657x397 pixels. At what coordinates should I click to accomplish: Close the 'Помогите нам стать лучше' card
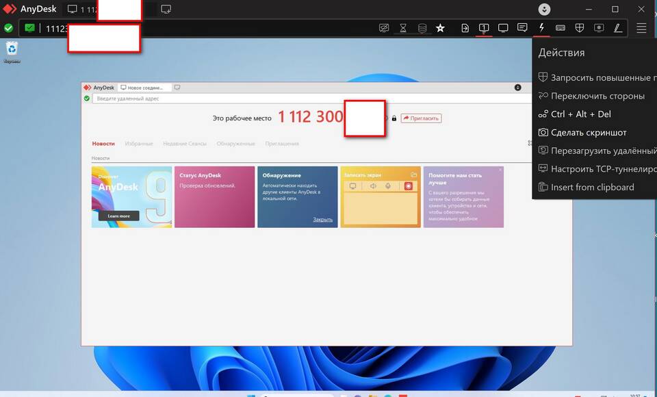tap(500, 170)
